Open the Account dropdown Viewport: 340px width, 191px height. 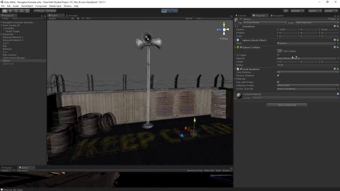pyautogui.click(x=297, y=11)
